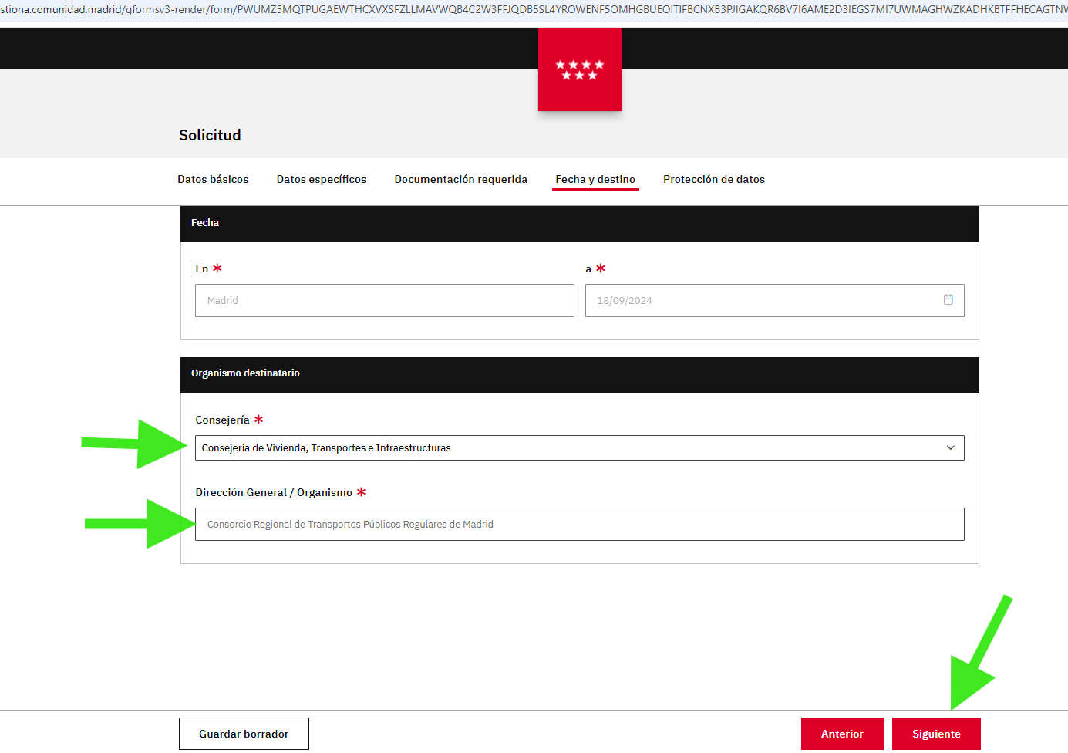Click the black Fecha section header
1068x753 pixels.
578,224
